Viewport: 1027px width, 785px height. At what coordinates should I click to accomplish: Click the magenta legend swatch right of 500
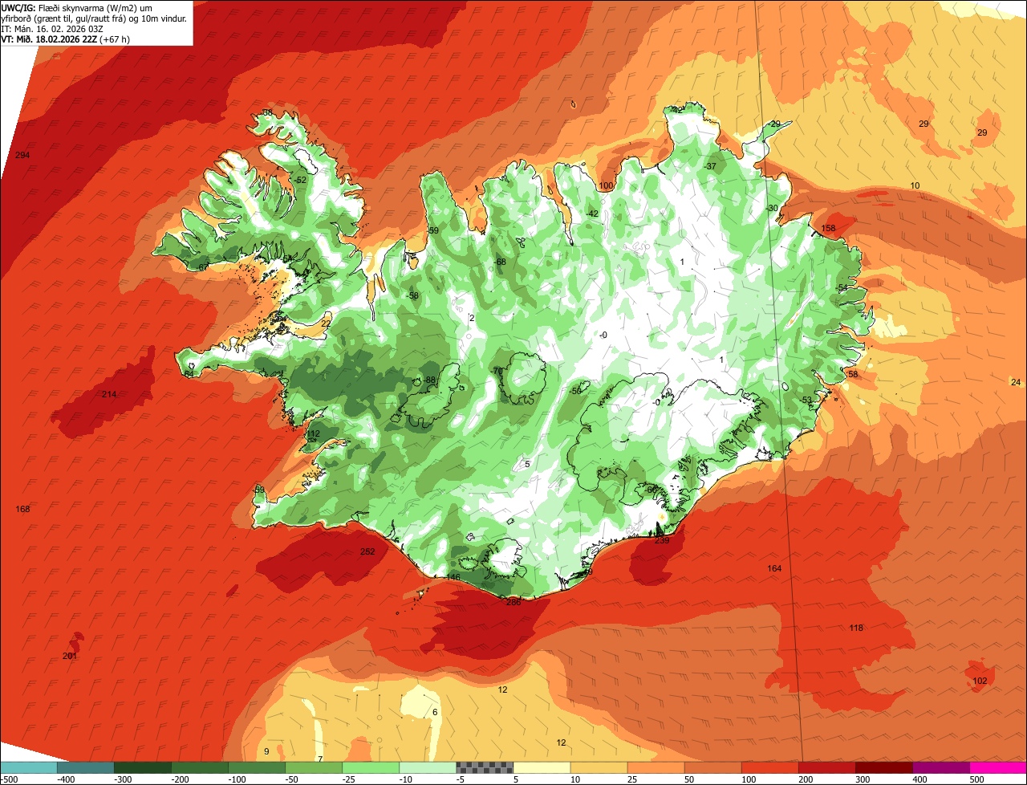coord(998,767)
